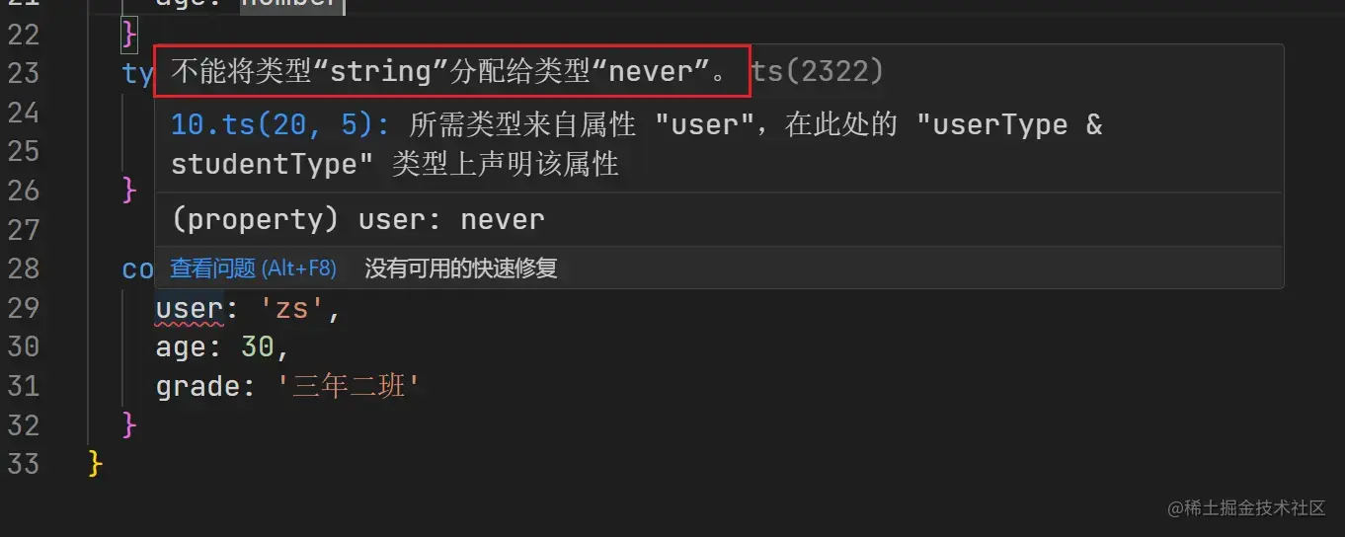This screenshot has width=1345, height=537.
Task: Click the 没有可用的快速修复 text
Action: 461,268
